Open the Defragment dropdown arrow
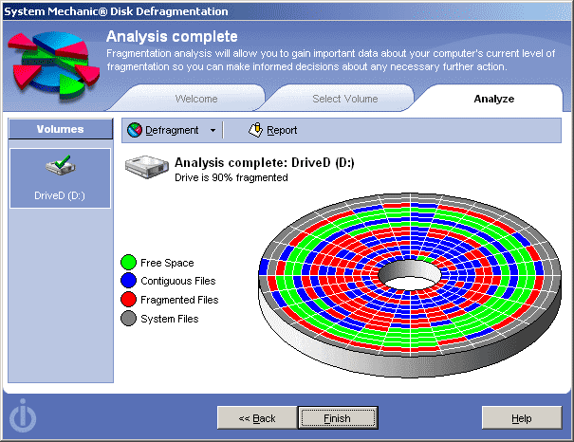Viewport: 574px width, 442px height. click(x=213, y=130)
